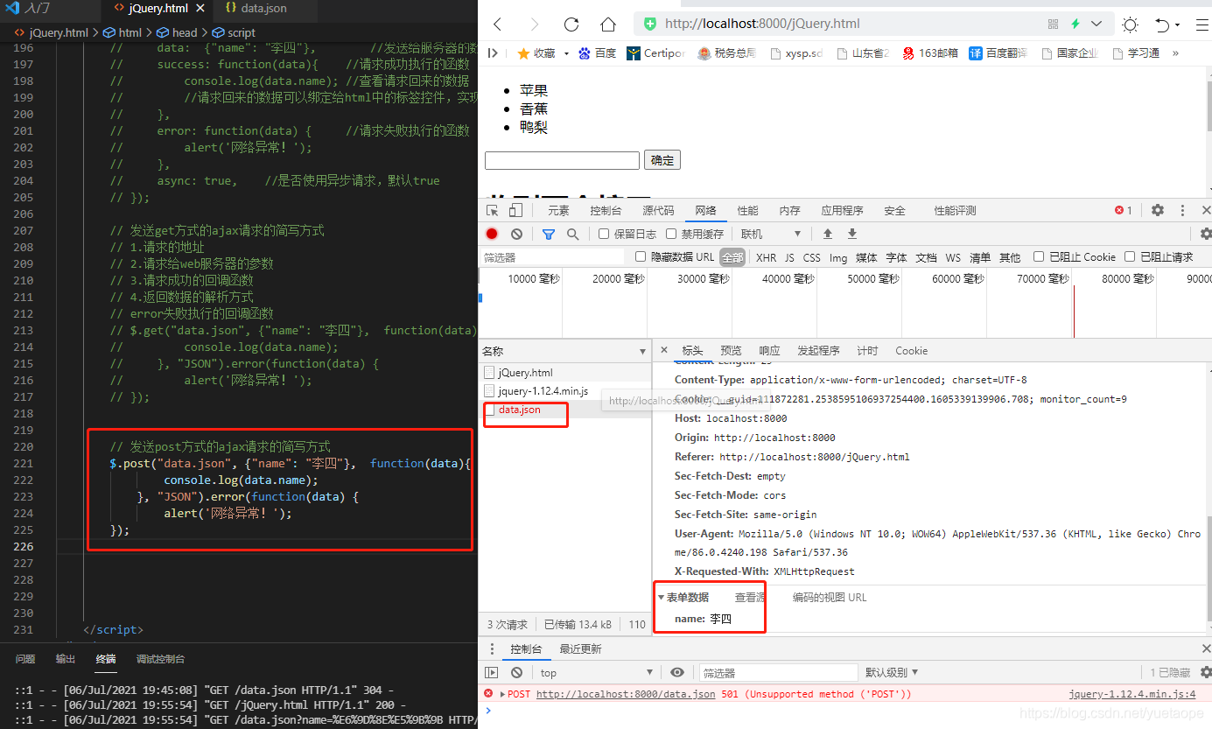This screenshot has height=729, width=1212.
Task: Open the 默认级别 log level dropdown
Action: click(x=892, y=672)
